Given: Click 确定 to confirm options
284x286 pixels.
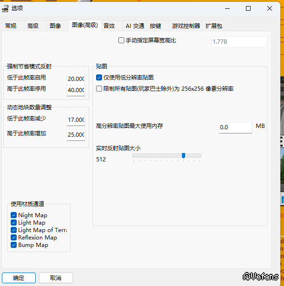Looking at the screenshot, I should [x=19, y=278].
